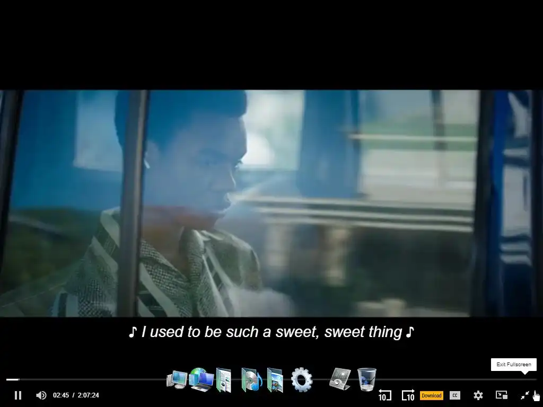The width and height of the screenshot is (543, 407).
Task: Click the 02:45 elapsed time text
Action: [61, 395]
